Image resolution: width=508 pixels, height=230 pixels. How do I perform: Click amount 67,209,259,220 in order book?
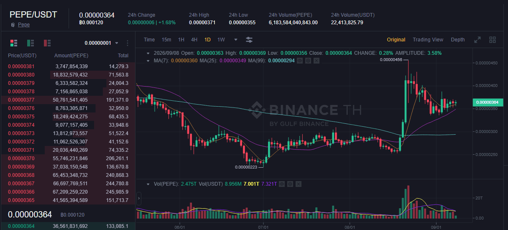tap(70, 192)
